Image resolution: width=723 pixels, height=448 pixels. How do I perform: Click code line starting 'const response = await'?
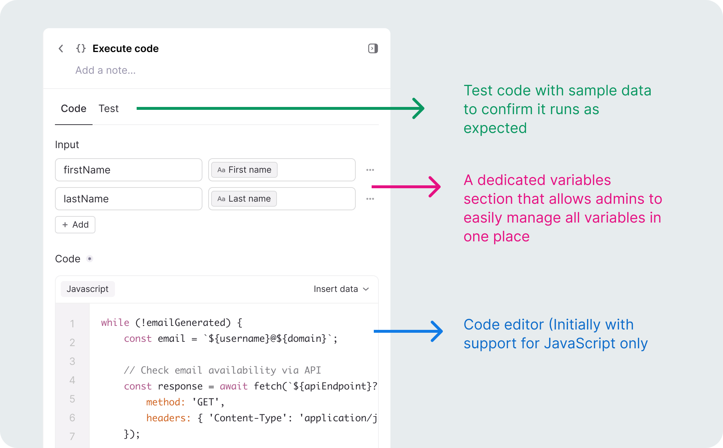coord(251,386)
